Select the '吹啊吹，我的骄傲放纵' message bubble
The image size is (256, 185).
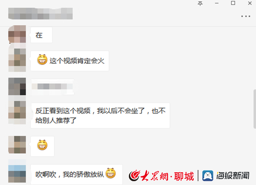click(76, 174)
